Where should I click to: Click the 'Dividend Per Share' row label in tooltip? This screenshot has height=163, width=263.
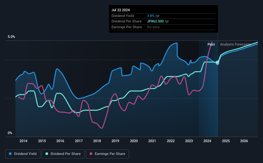(x=127, y=21)
